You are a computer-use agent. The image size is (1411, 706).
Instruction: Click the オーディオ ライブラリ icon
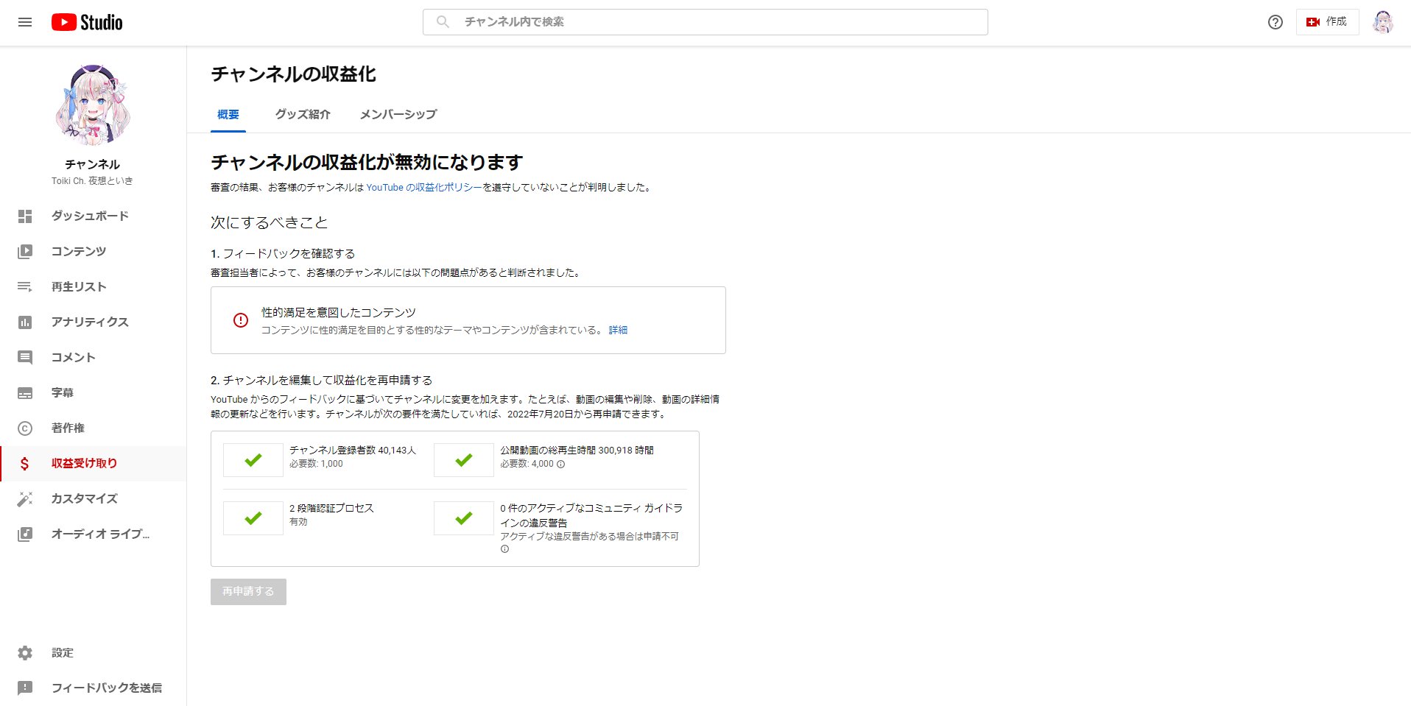(x=25, y=534)
